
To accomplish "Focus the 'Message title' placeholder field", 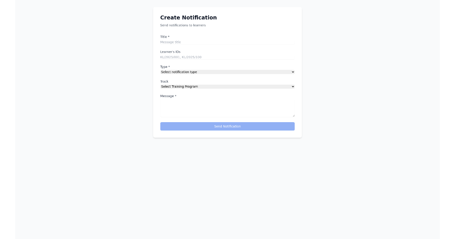I will point(227,42).
